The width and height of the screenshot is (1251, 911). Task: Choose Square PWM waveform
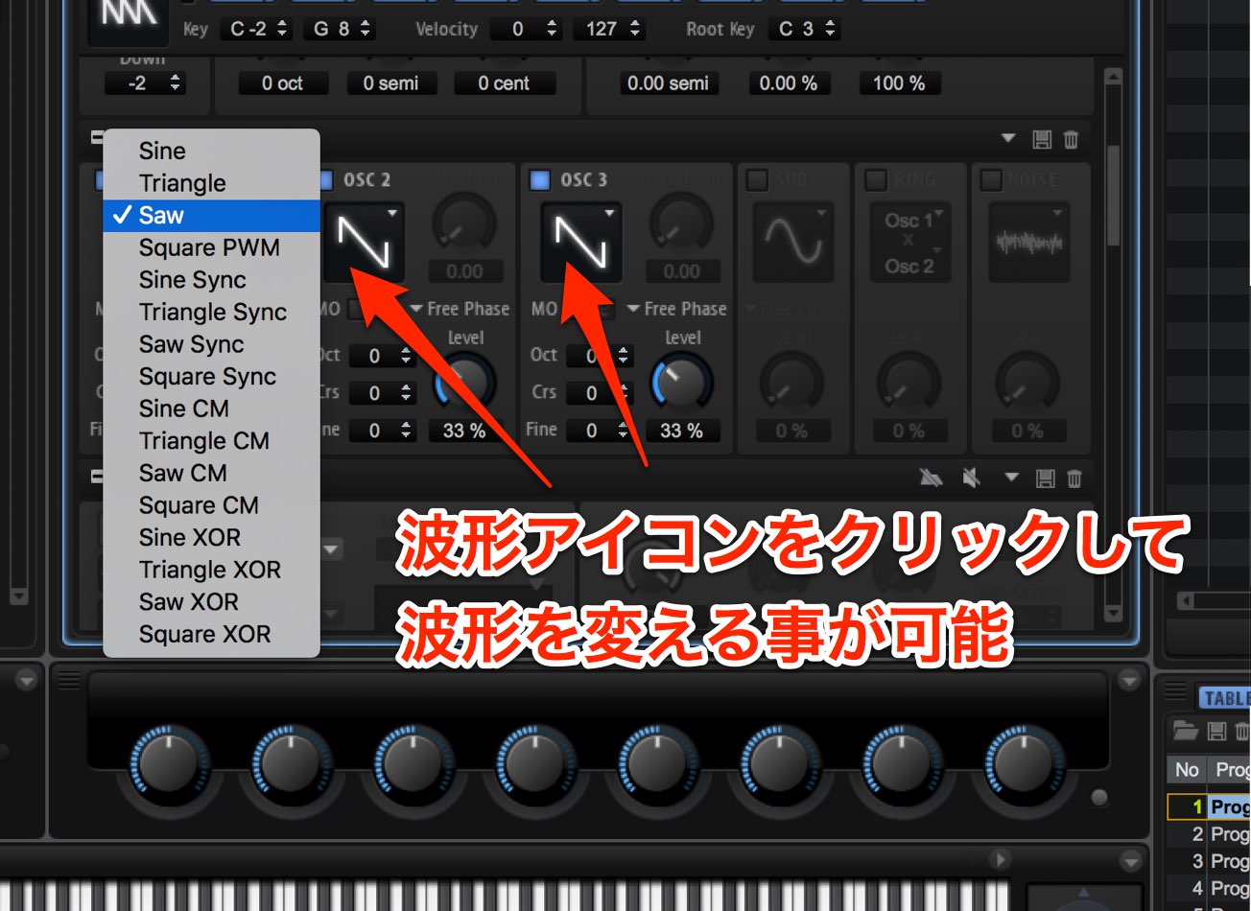coord(211,247)
